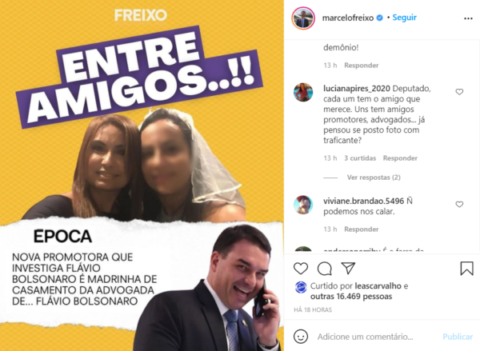Open the leascarvalho liker profile
This screenshot has height=351, width=480.
[x=378, y=285]
